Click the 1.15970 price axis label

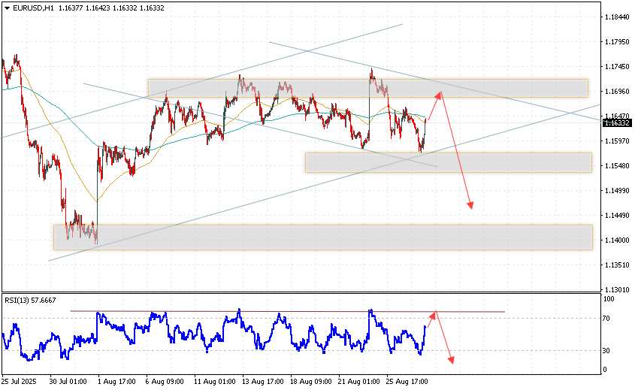pyautogui.click(x=617, y=141)
